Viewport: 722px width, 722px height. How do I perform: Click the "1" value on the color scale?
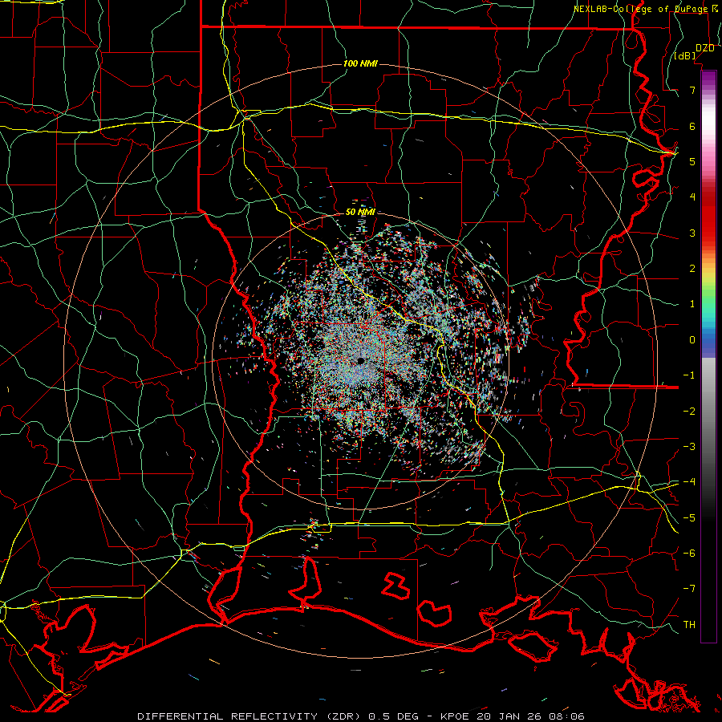pyautogui.click(x=692, y=304)
